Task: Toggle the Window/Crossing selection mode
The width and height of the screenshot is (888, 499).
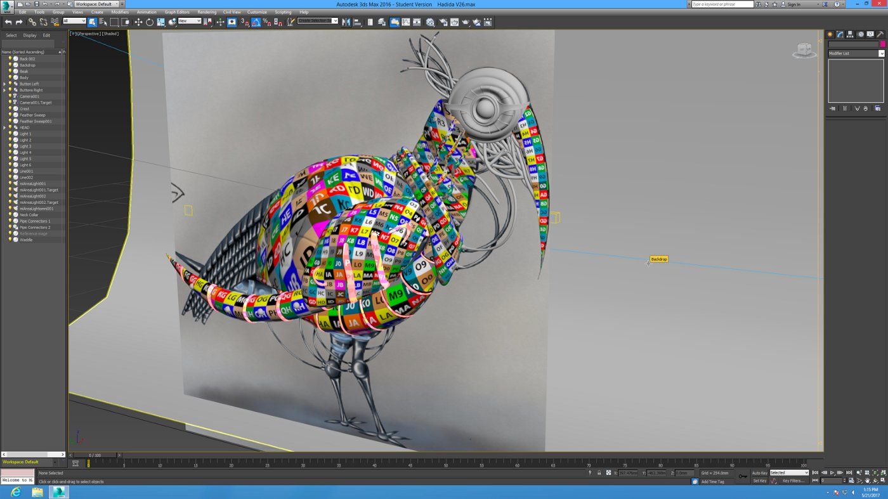Action: 125,22
